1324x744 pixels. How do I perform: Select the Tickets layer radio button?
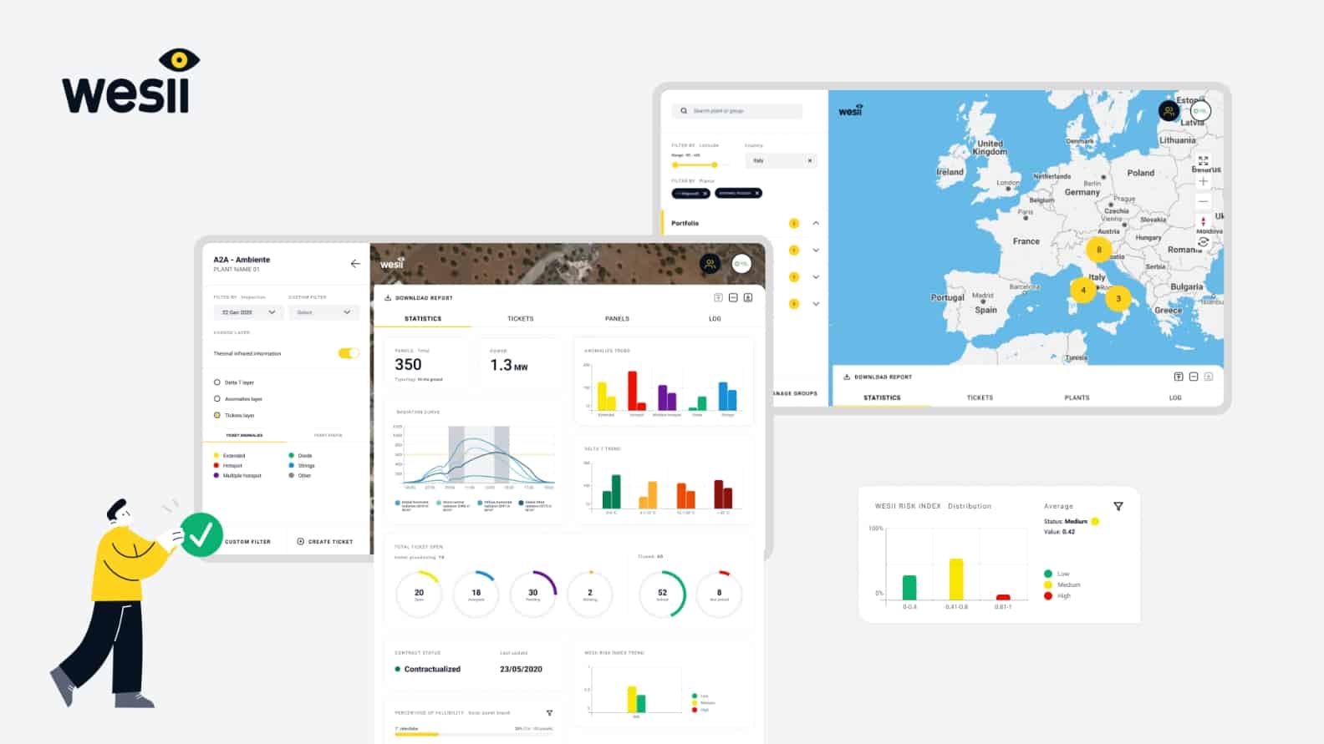(x=217, y=415)
